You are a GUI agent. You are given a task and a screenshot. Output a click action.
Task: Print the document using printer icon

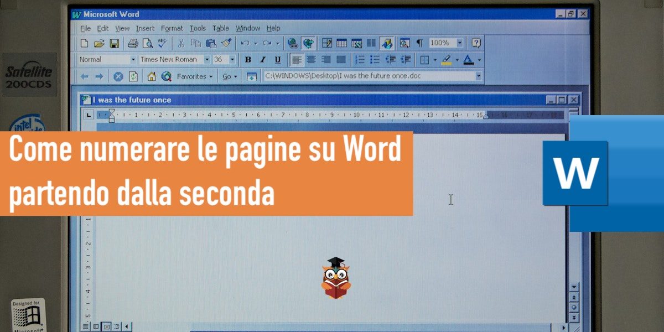[133, 43]
